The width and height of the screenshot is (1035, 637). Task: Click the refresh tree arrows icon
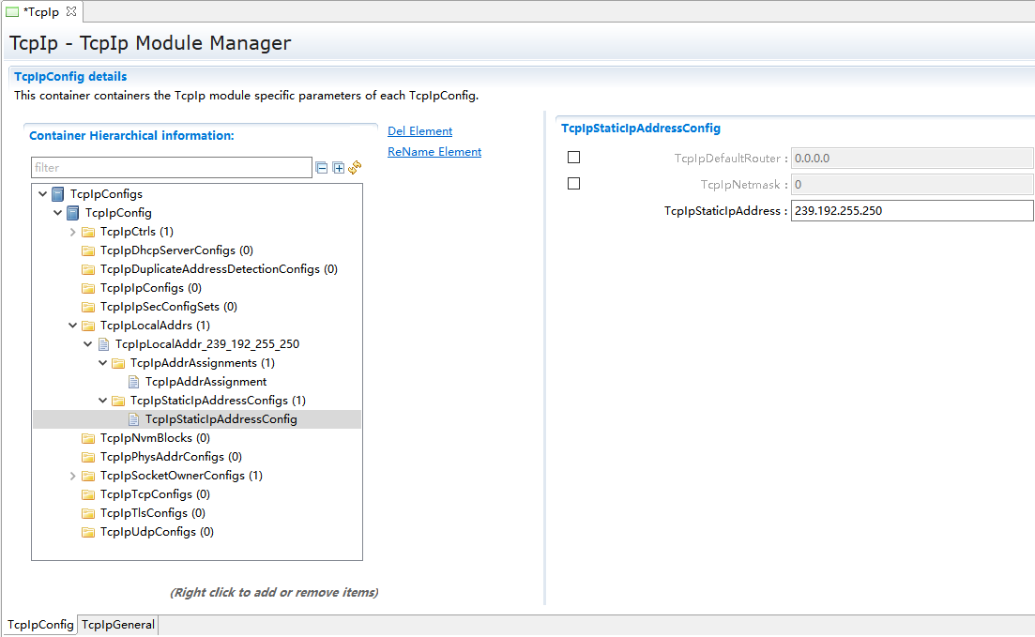pos(355,168)
